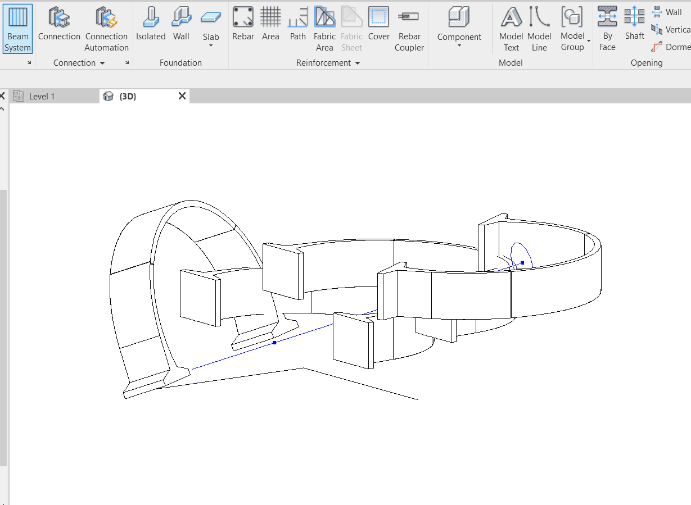Select the Wall foundation tool
This screenshot has width=691, height=505.
pyautogui.click(x=181, y=24)
